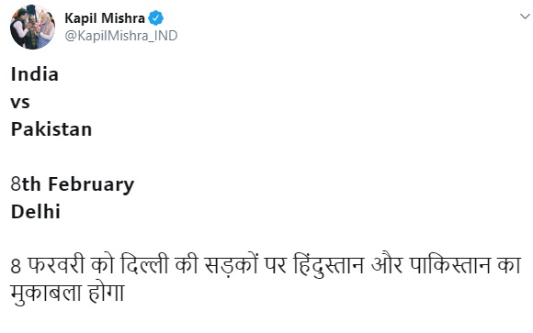Open the tweet options chevron menu

(x=525, y=16)
